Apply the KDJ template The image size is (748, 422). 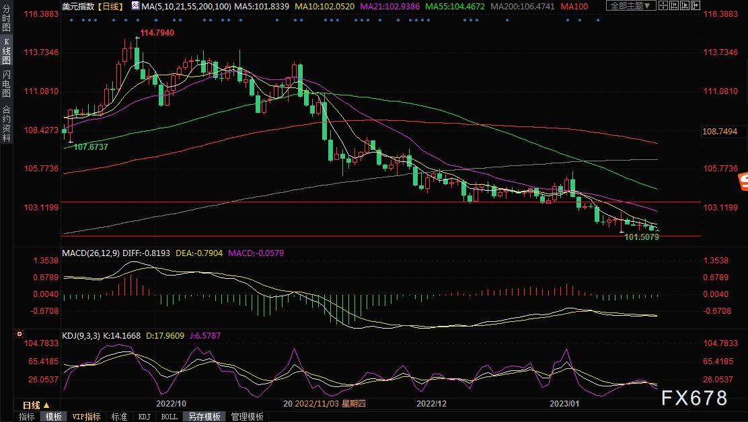coord(144,417)
